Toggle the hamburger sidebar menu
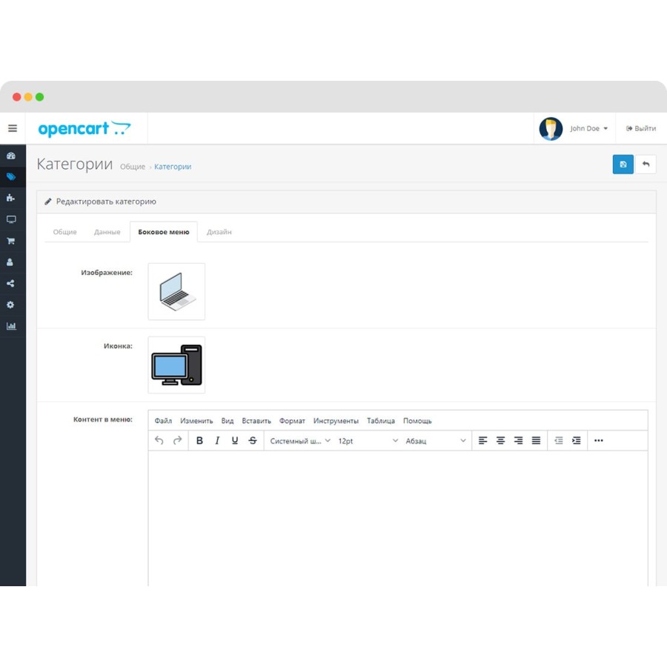The width and height of the screenshot is (667, 667). click(13, 128)
